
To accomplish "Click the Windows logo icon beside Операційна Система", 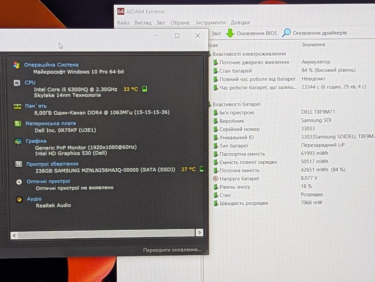I will point(16,65).
